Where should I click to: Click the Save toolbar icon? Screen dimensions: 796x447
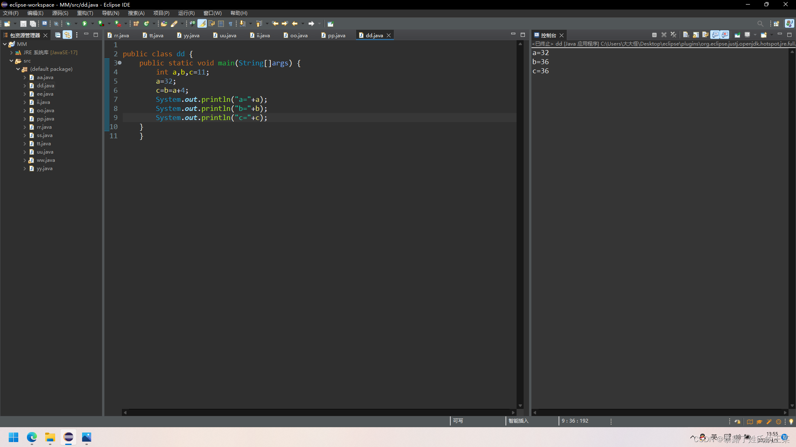click(23, 24)
